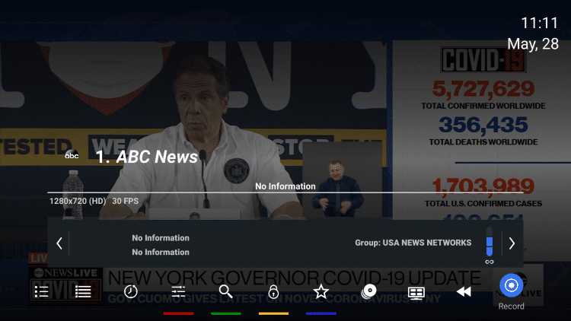The image size is (571, 321).
Task: Open the settings sliders icon
Action: pyautogui.click(x=178, y=291)
